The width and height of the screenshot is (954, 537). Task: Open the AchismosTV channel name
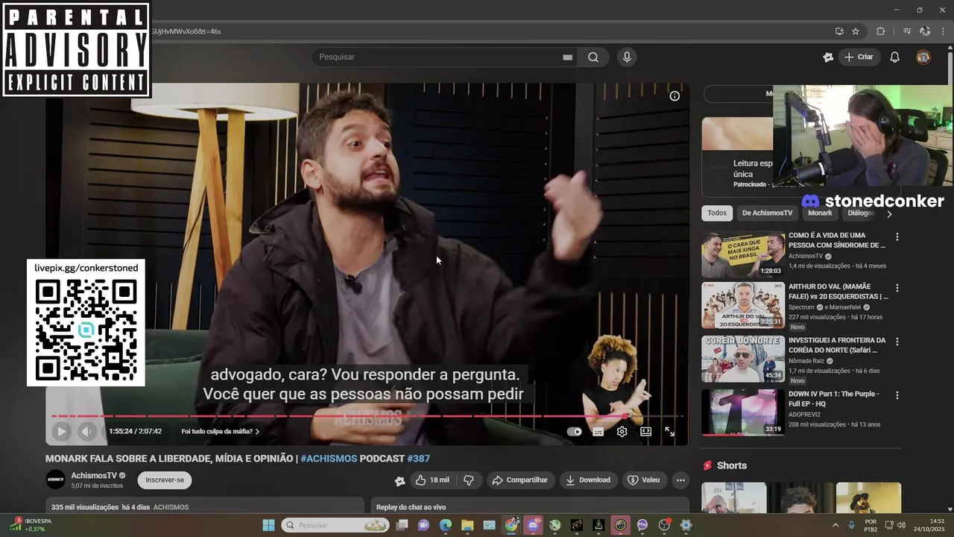click(93, 476)
